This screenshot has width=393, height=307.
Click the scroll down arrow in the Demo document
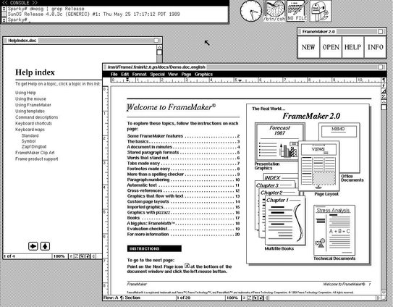pyautogui.click(x=384, y=293)
